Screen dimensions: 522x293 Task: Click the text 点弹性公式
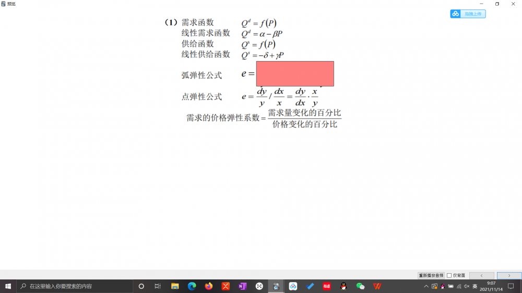pos(201,96)
